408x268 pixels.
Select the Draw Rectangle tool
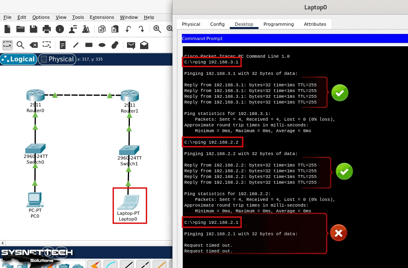tap(89, 45)
